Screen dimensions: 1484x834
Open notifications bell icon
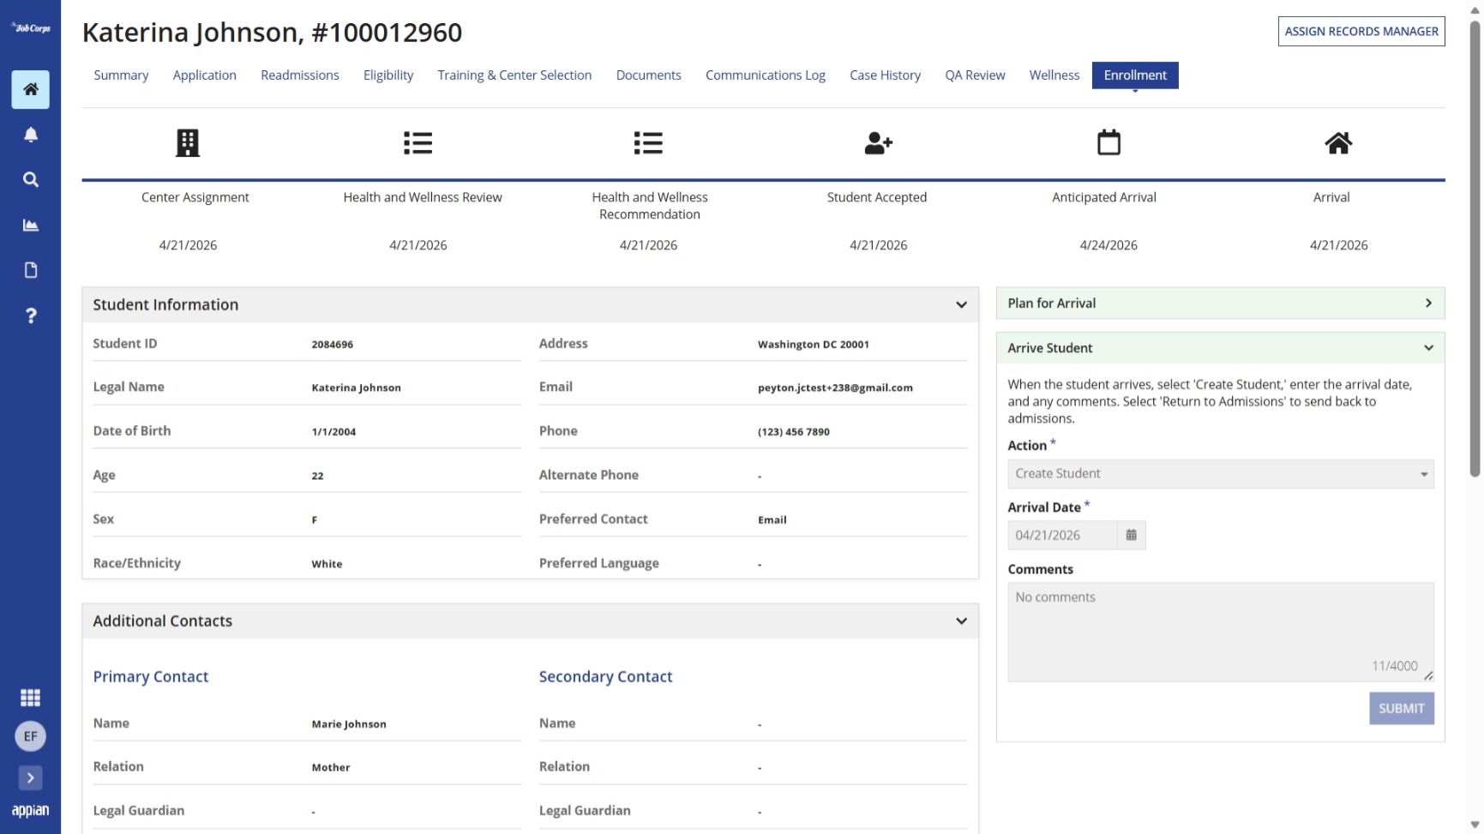coord(30,135)
